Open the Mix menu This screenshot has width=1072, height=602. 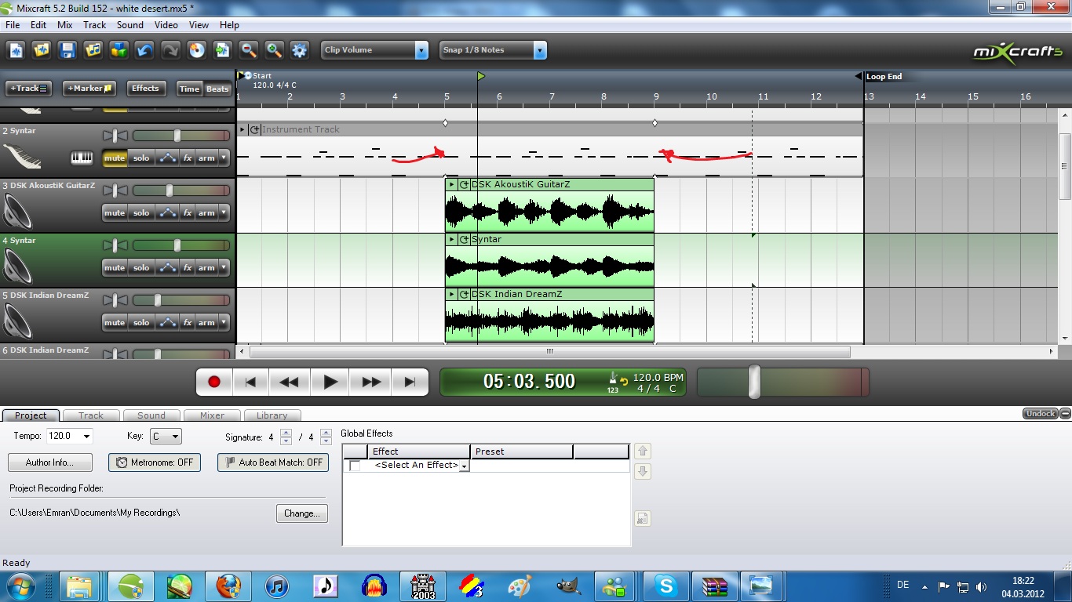(64, 25)
